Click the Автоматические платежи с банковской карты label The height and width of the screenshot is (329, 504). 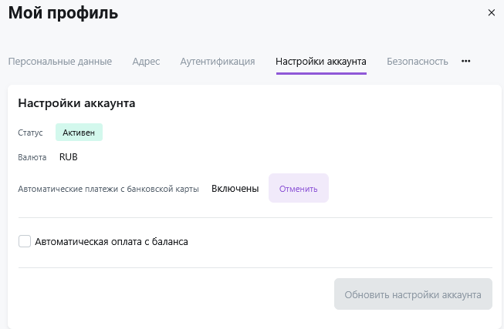108,189
